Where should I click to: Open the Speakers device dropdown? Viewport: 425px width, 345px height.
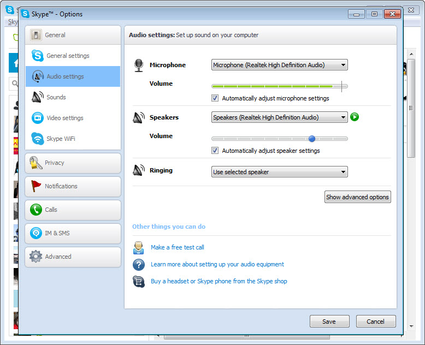tap(280, 117)
